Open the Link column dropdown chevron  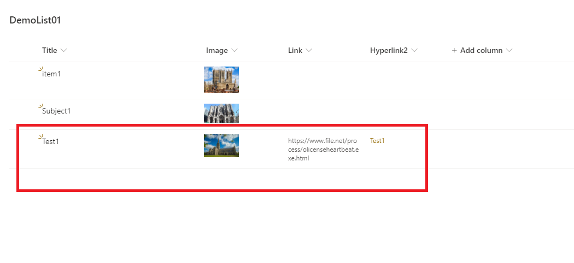pos(309,50)
